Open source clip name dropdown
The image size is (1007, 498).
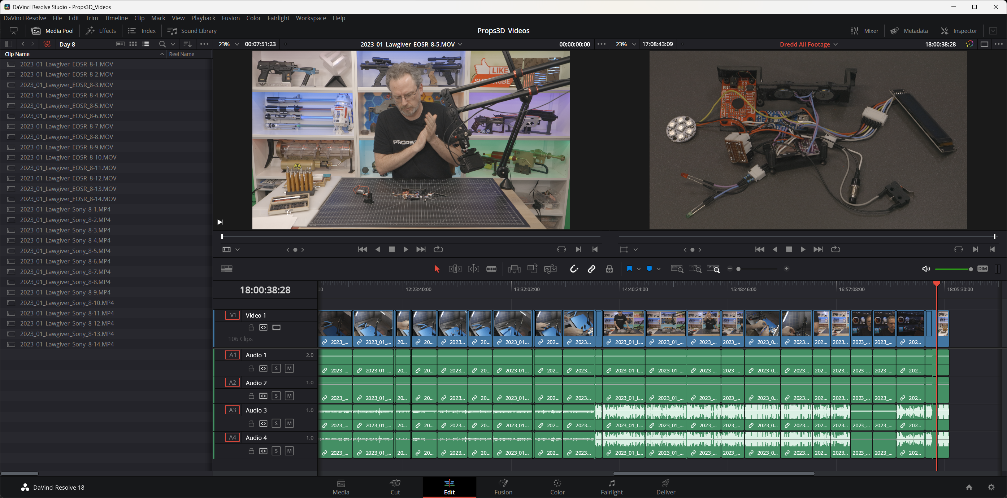(x=460, y=44)
